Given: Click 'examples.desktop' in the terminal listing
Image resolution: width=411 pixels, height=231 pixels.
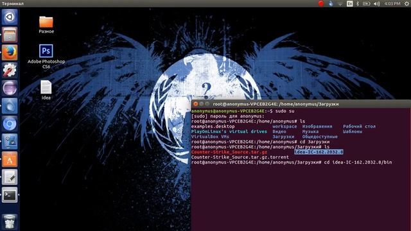Looking at the screenshot, I should (x=213, y=126).
